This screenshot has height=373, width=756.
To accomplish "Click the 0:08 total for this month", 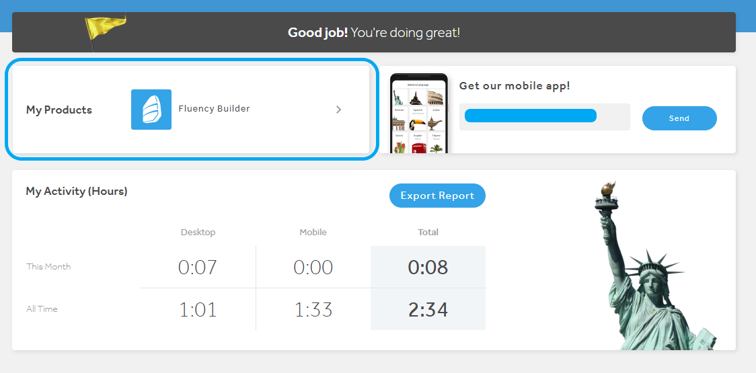I will tap(428, 267).
